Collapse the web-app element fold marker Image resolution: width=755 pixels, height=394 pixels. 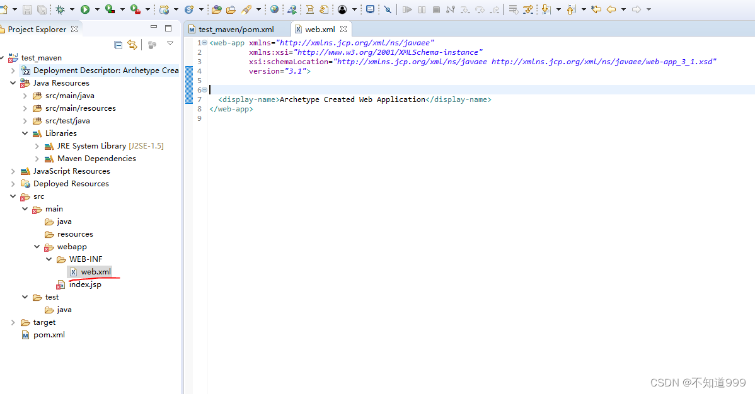click(x=204, y=43)
